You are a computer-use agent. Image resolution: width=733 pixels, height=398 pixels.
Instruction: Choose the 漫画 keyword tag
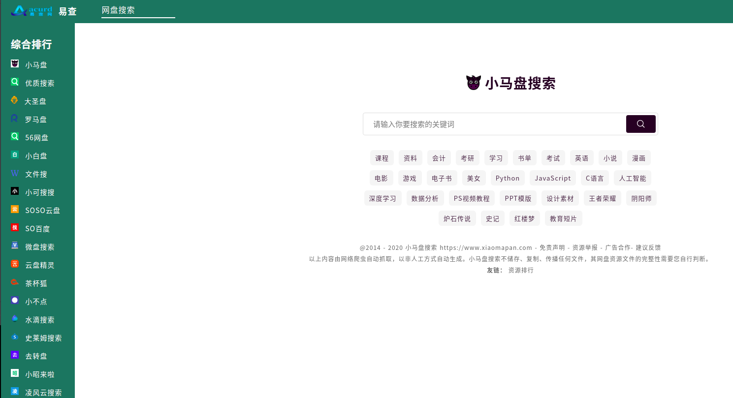[639, 158]
